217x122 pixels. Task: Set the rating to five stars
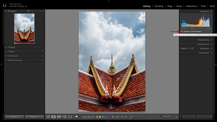point(93,117)
